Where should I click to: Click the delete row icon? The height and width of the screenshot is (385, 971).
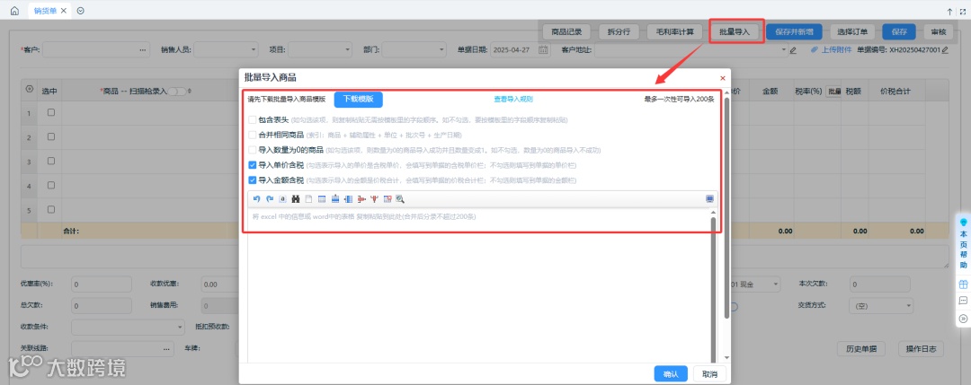tap(361, 199)
